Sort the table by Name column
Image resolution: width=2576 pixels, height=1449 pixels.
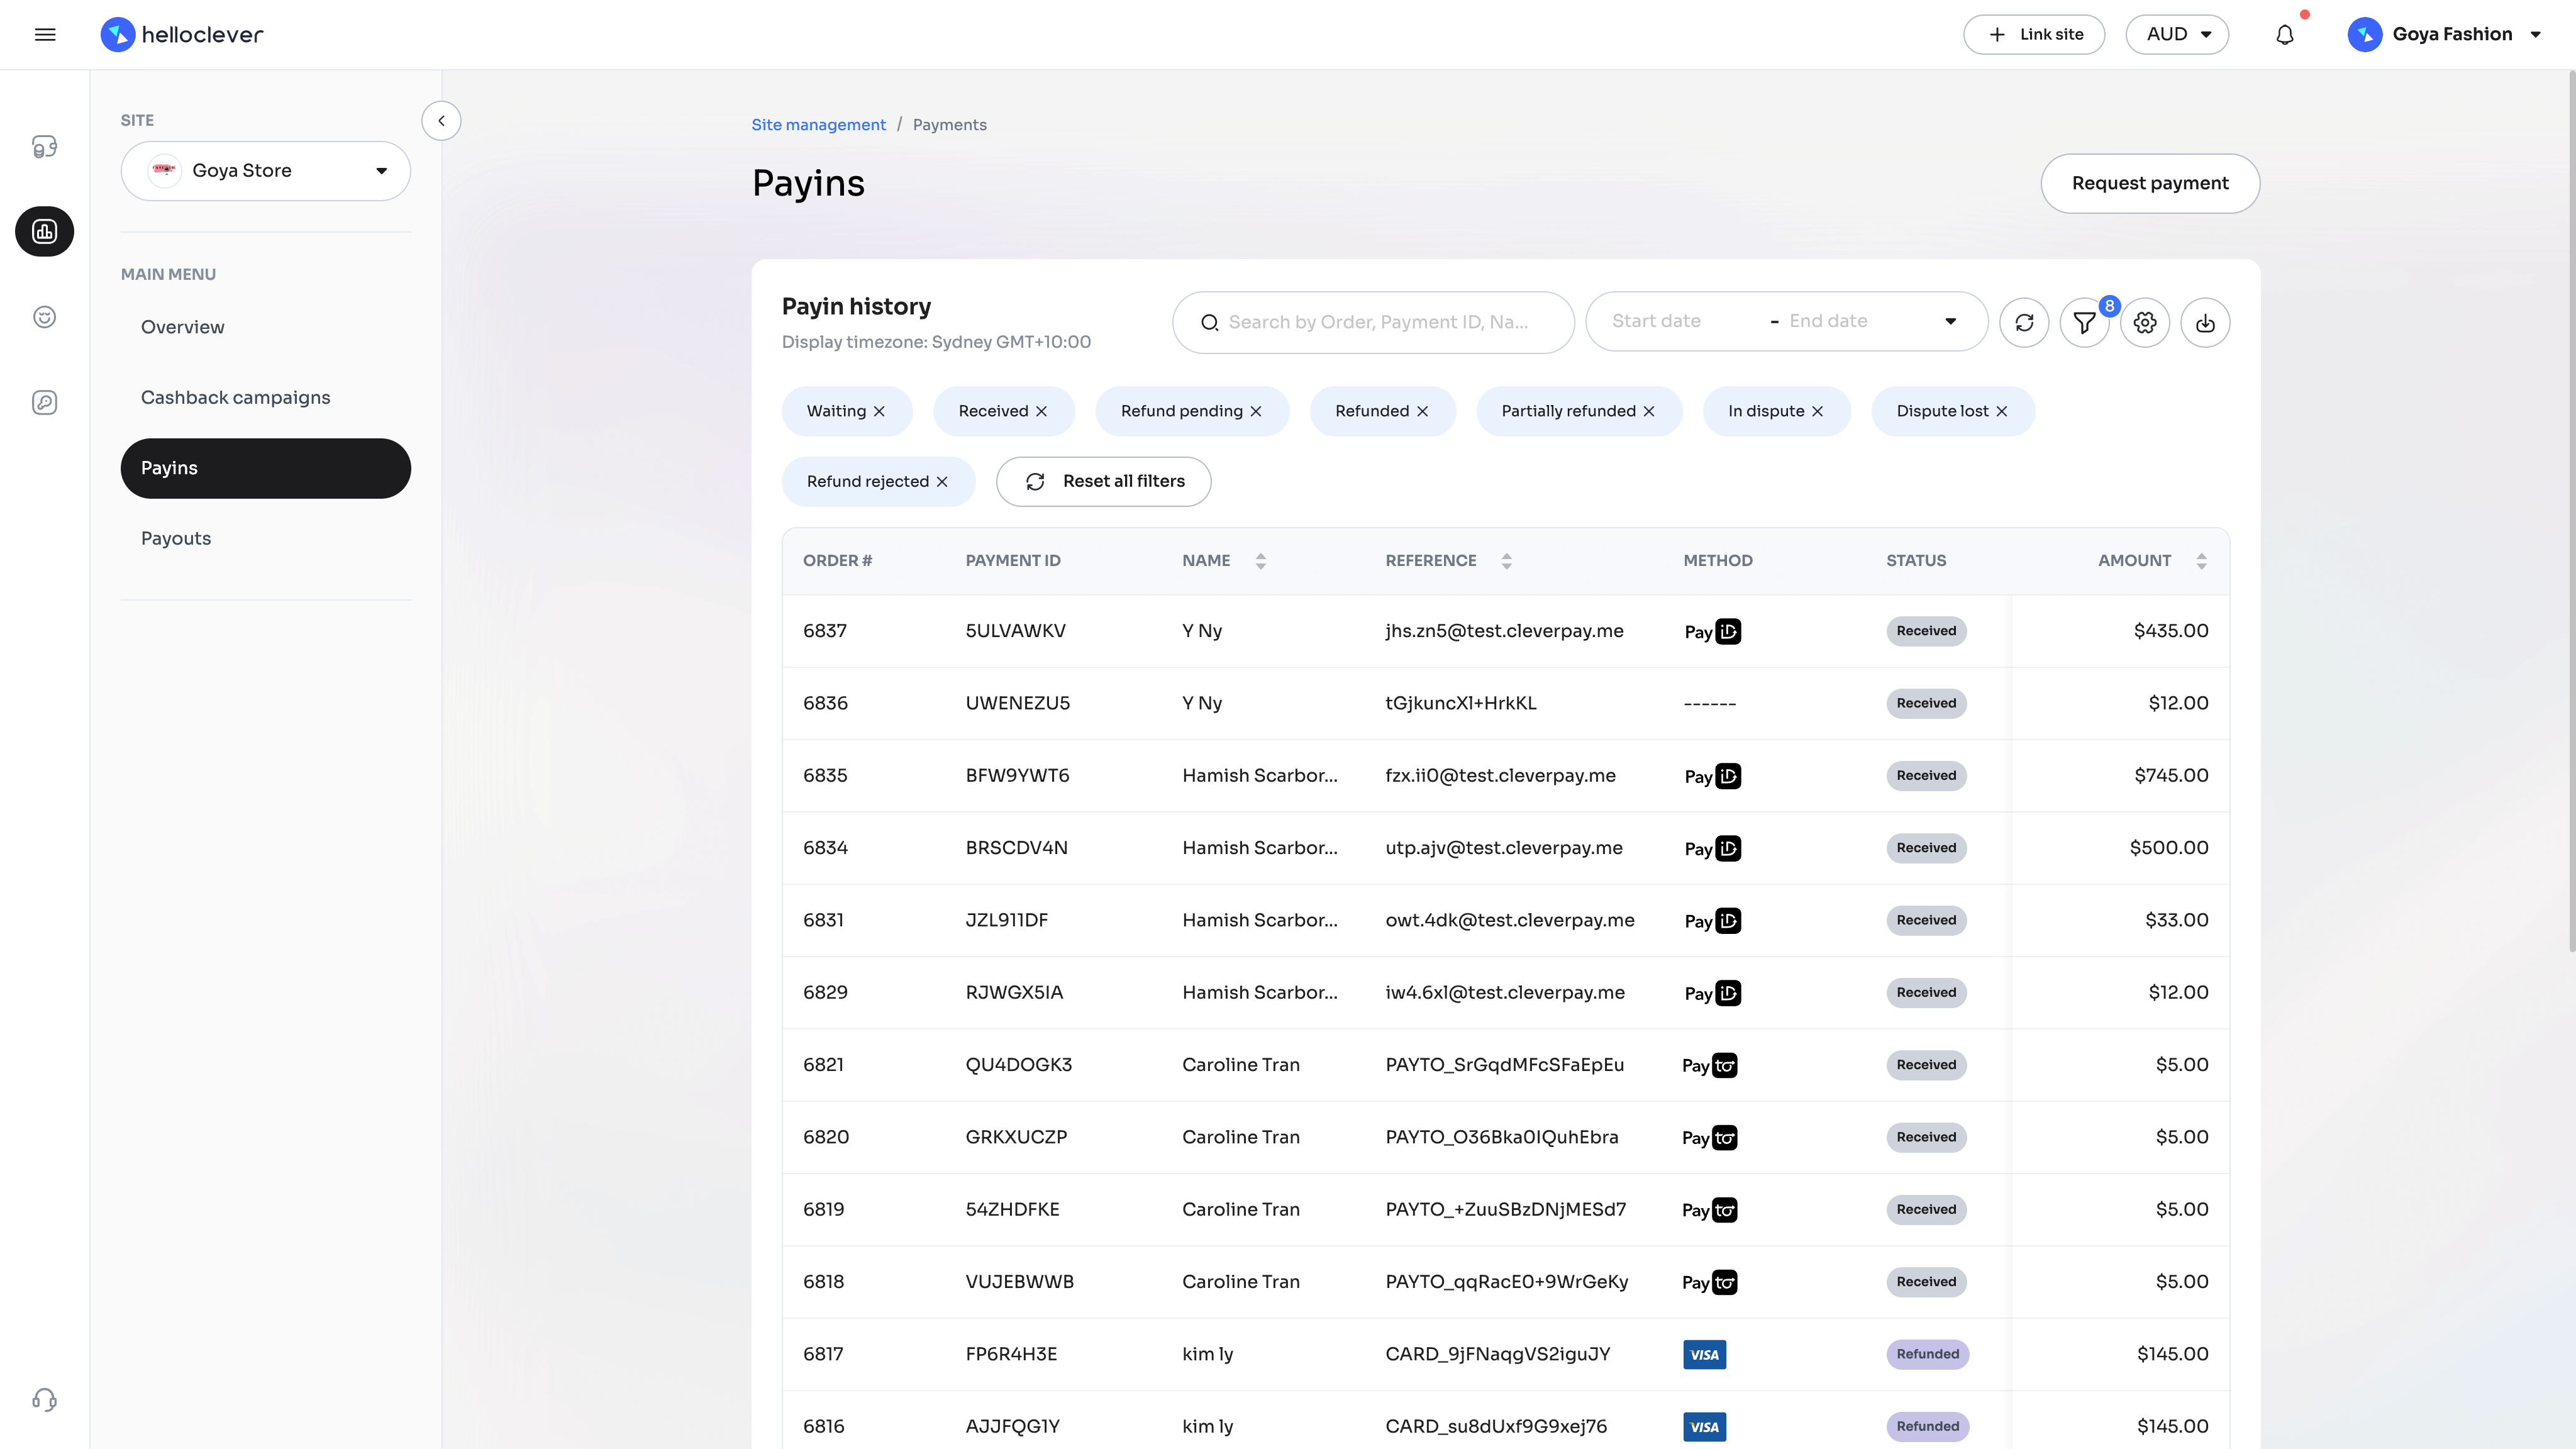coord(1260,561)
